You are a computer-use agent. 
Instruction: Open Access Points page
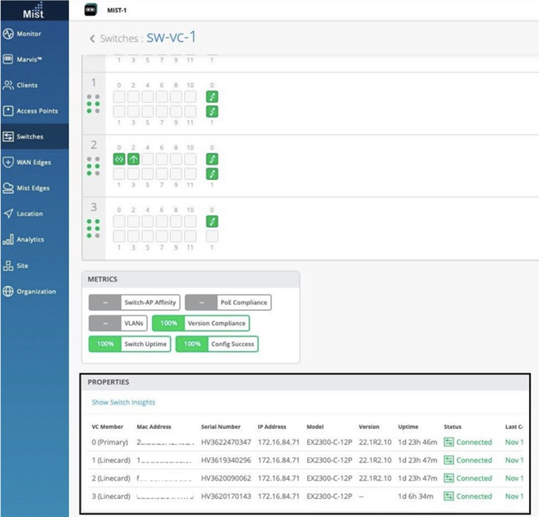[35, 111]
